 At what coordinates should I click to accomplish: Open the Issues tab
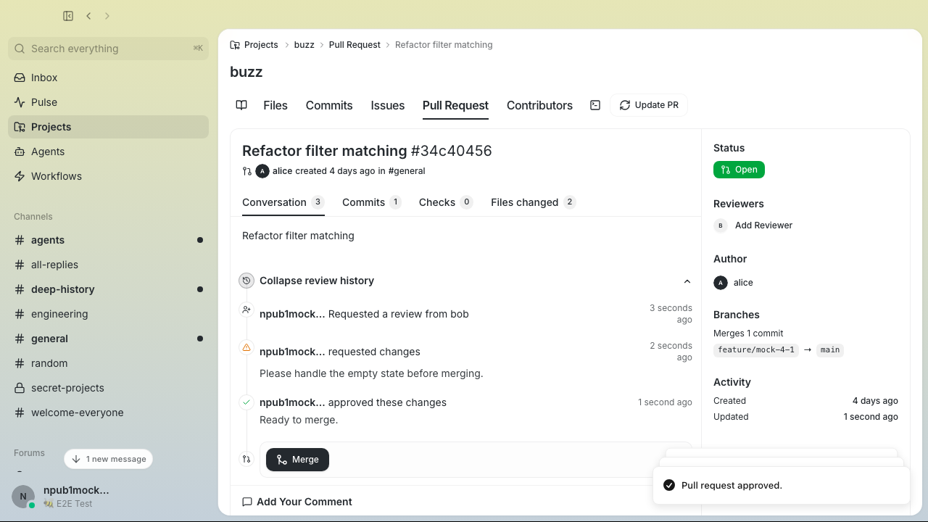(388, 105)
